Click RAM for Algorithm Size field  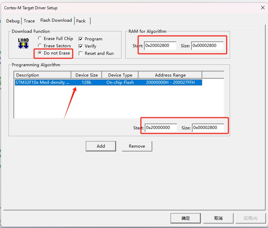click(207, 46)
